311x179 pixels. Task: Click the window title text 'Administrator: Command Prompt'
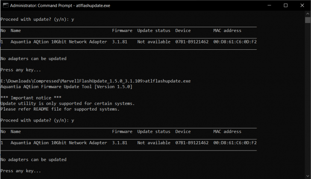point(41,6)
